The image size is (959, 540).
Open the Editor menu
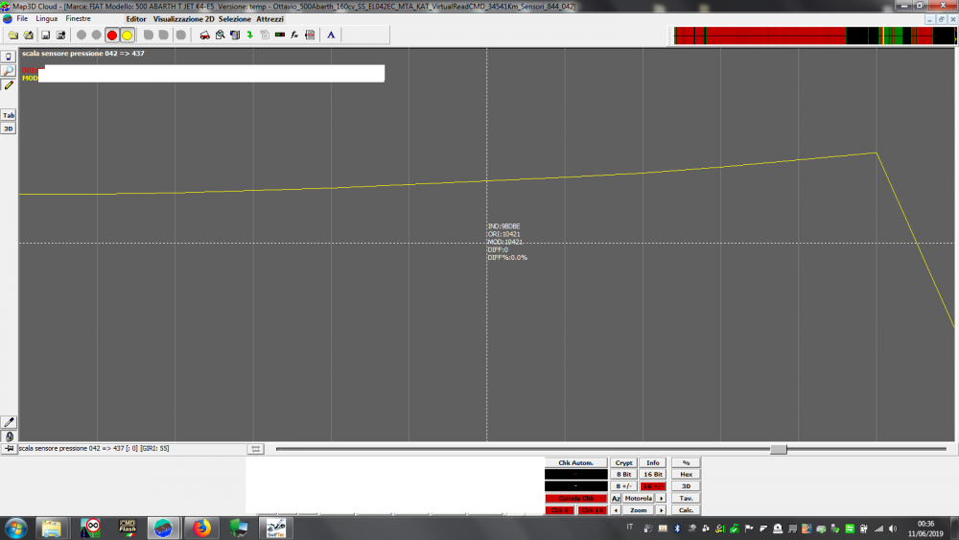pyautogui.click(x=136, y=19)
